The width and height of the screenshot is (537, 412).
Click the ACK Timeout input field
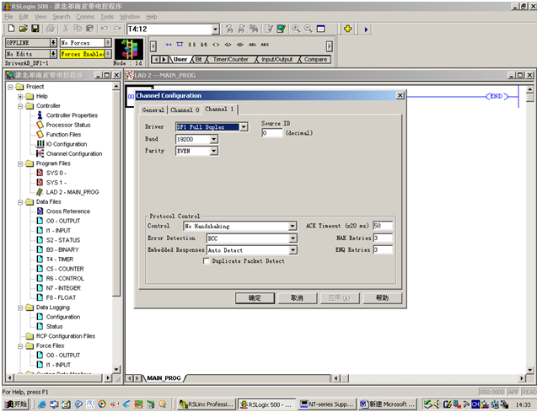pyautogui.click(x=383, y=226)
